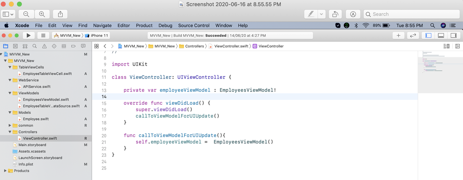This screenshot has height=180, width=463.
Task: Open the Issue navigator warning icon
Action: 44,46
